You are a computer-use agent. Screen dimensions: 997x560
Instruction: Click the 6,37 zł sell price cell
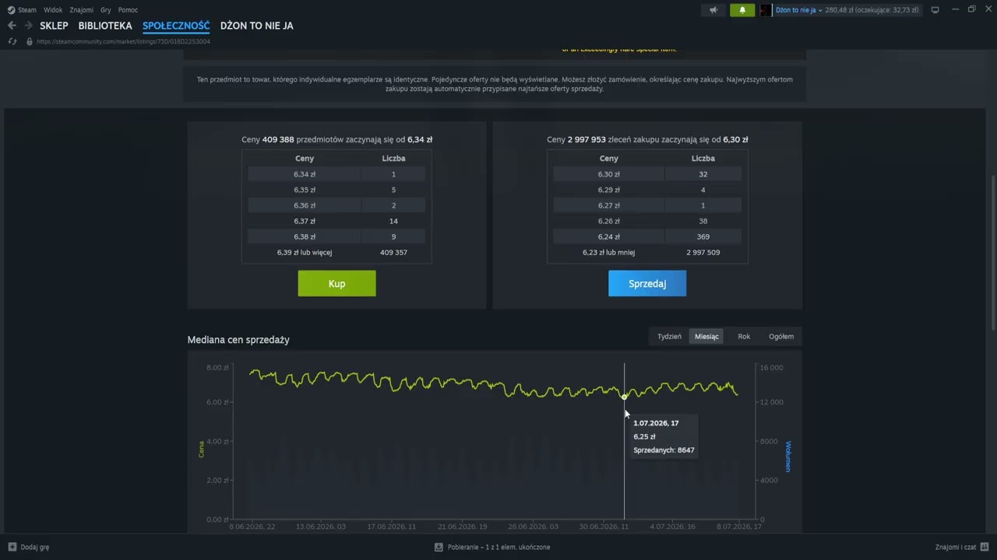[305, 221]
